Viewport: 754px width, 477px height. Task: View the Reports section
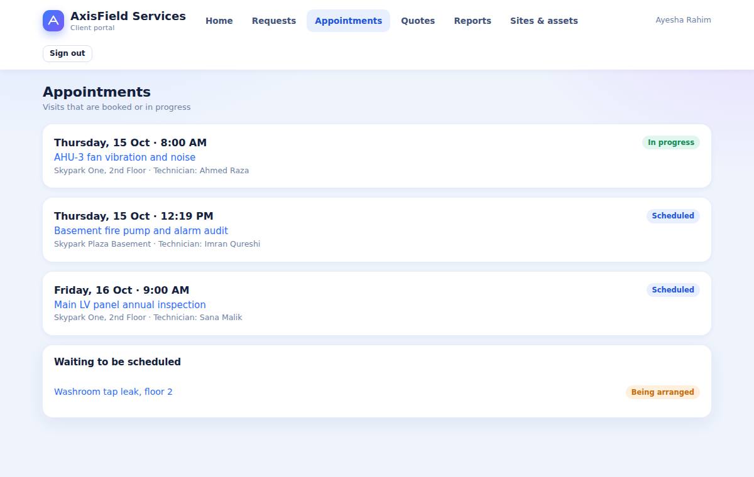(473, 21)
